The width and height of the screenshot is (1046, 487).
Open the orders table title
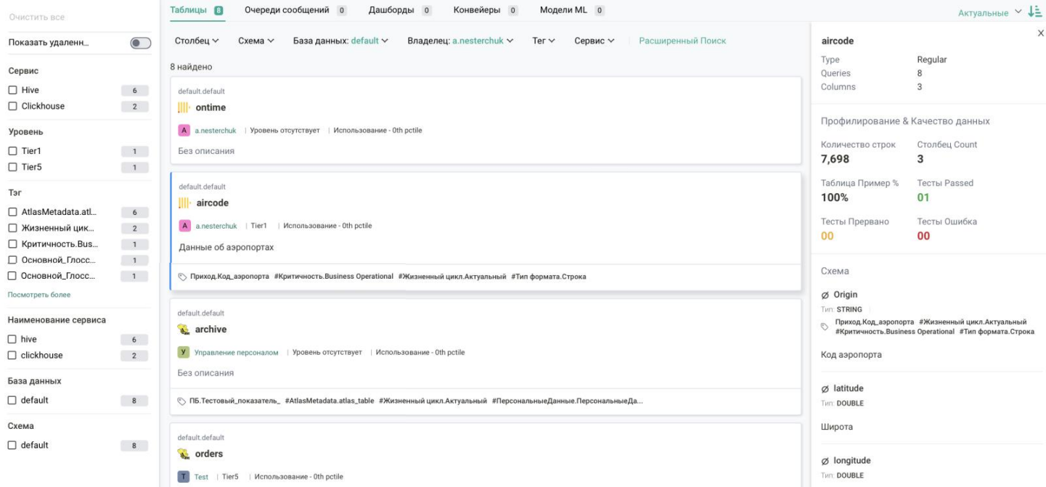coord(209,454)
